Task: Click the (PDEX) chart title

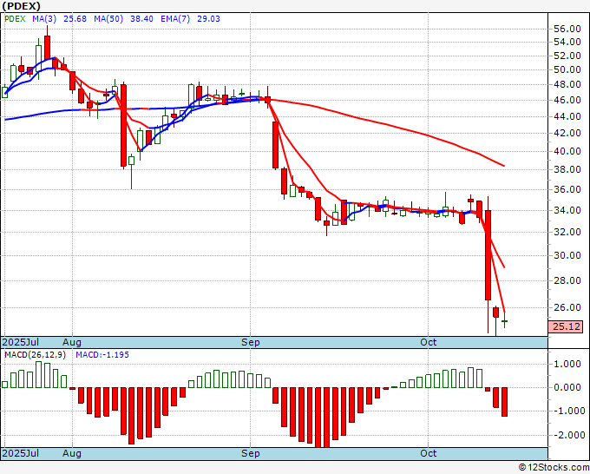Action: coord(21,6)
